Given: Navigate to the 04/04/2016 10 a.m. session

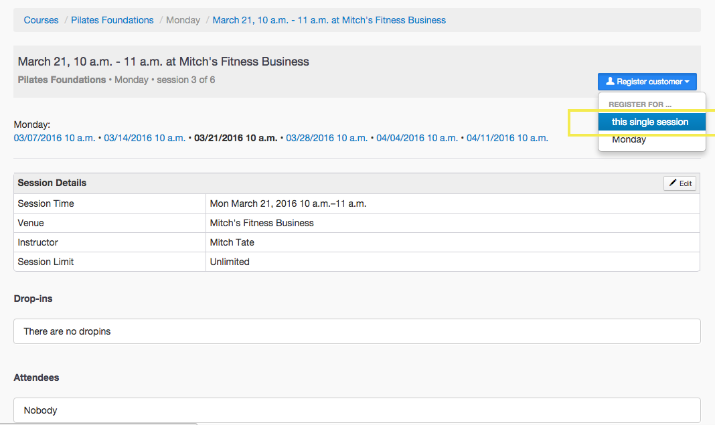Looking at the screenshot, I should pos(417,138).
